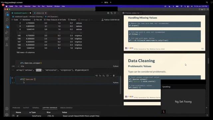Show df DataFrame in data viewer
213x120 pixels.
pyautogui.click(x=13, y=116)
